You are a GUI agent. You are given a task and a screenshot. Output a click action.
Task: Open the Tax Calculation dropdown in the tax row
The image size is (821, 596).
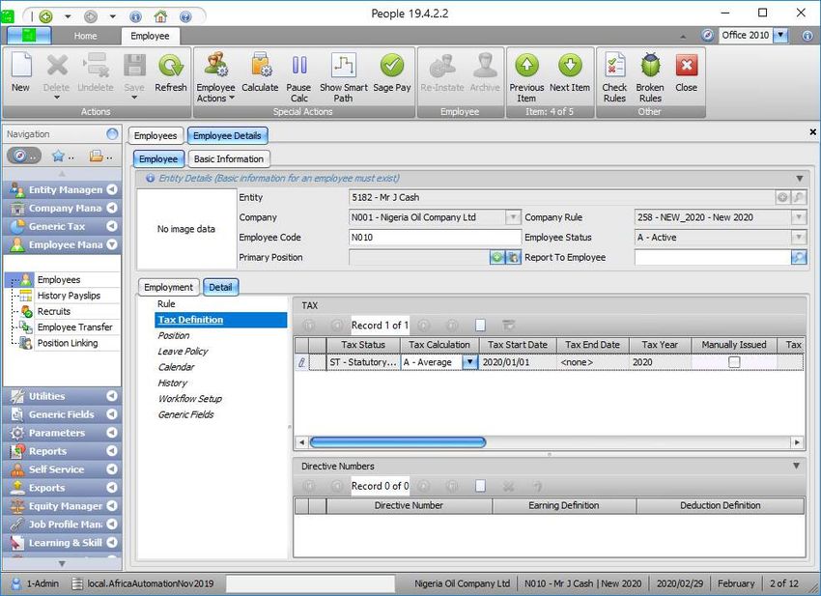pos(470,362)
